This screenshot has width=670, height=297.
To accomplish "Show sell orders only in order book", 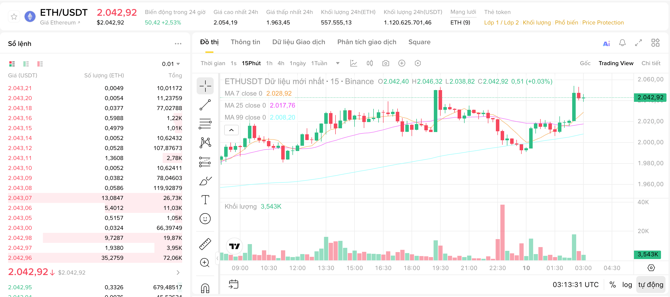I will (40, 64).
